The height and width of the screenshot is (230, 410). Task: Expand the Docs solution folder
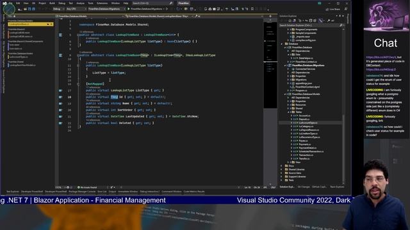click(x=282, y=166)
